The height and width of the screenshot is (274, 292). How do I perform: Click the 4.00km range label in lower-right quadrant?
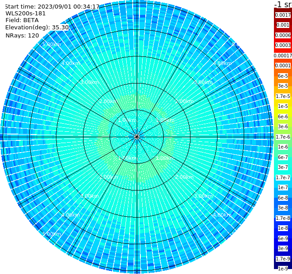click(x=222, y=215)
